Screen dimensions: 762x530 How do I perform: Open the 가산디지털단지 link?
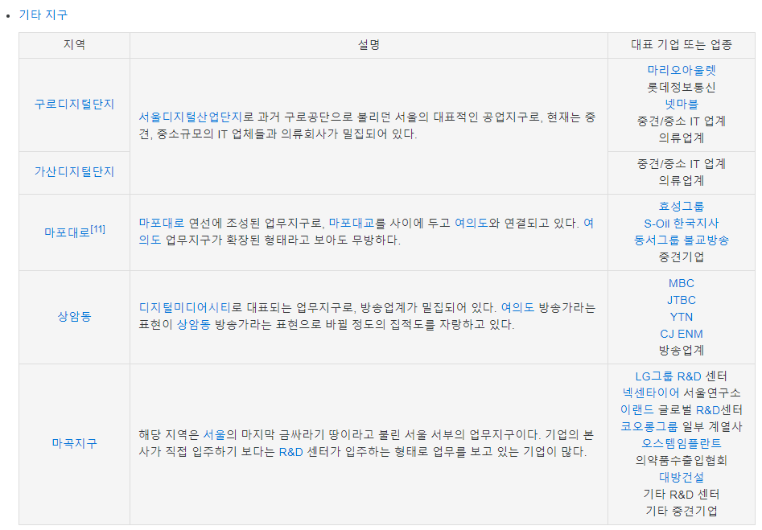coord(74,171)
